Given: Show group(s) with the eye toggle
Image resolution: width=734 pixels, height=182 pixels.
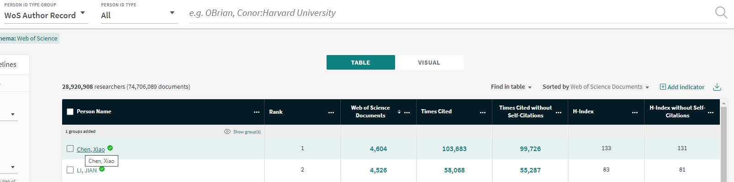Looking at the screenshot, I should [x=242, y=132].
